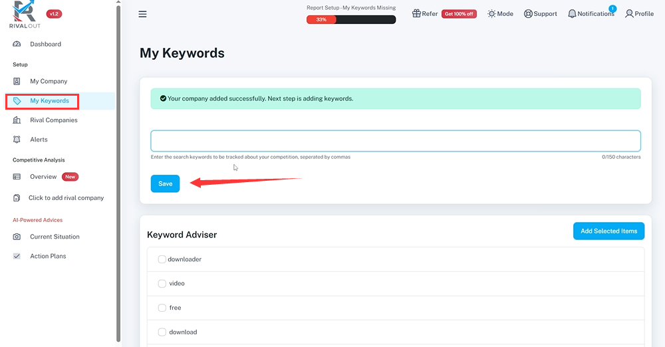
Task: Click the Rival Companies icon
Action: point(17,120)
